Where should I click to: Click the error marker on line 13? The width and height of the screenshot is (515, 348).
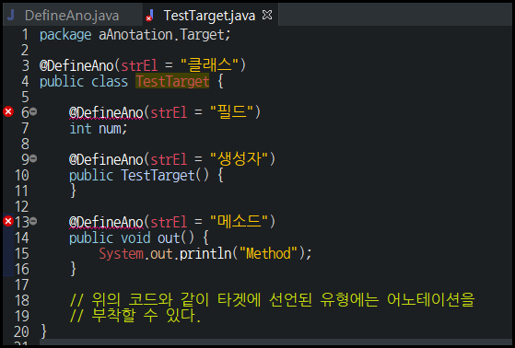[x=8, y=221]
